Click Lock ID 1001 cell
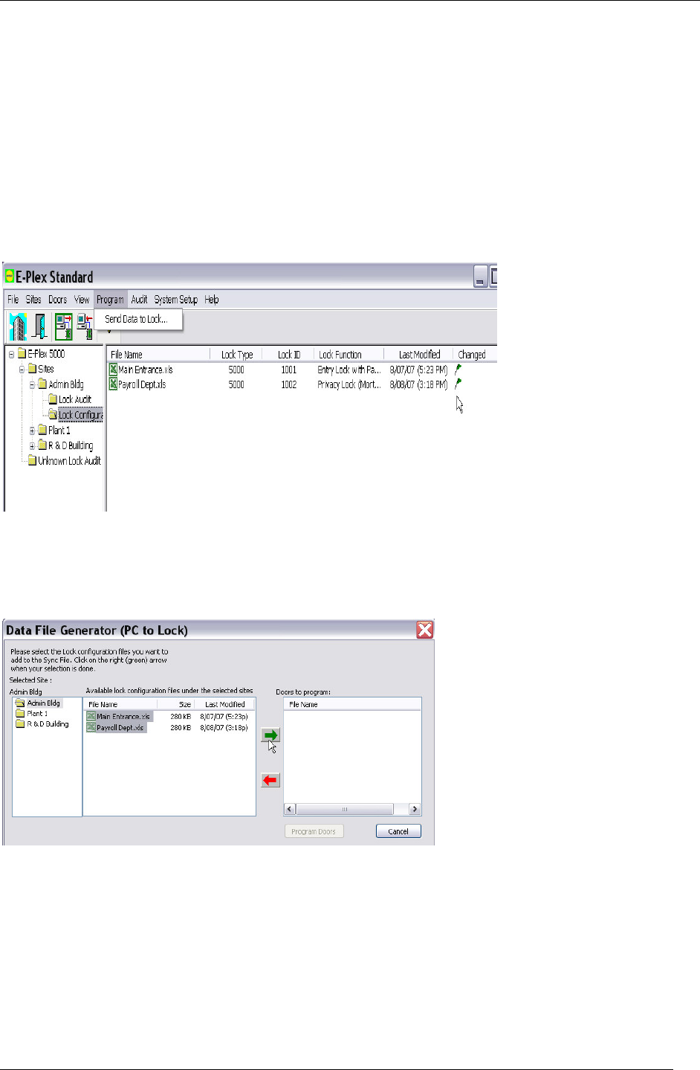 coord(288,370)
